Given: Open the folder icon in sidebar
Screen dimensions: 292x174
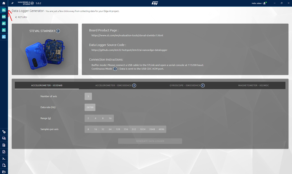Looking at the screenshot, I should (x=4, y=172).
